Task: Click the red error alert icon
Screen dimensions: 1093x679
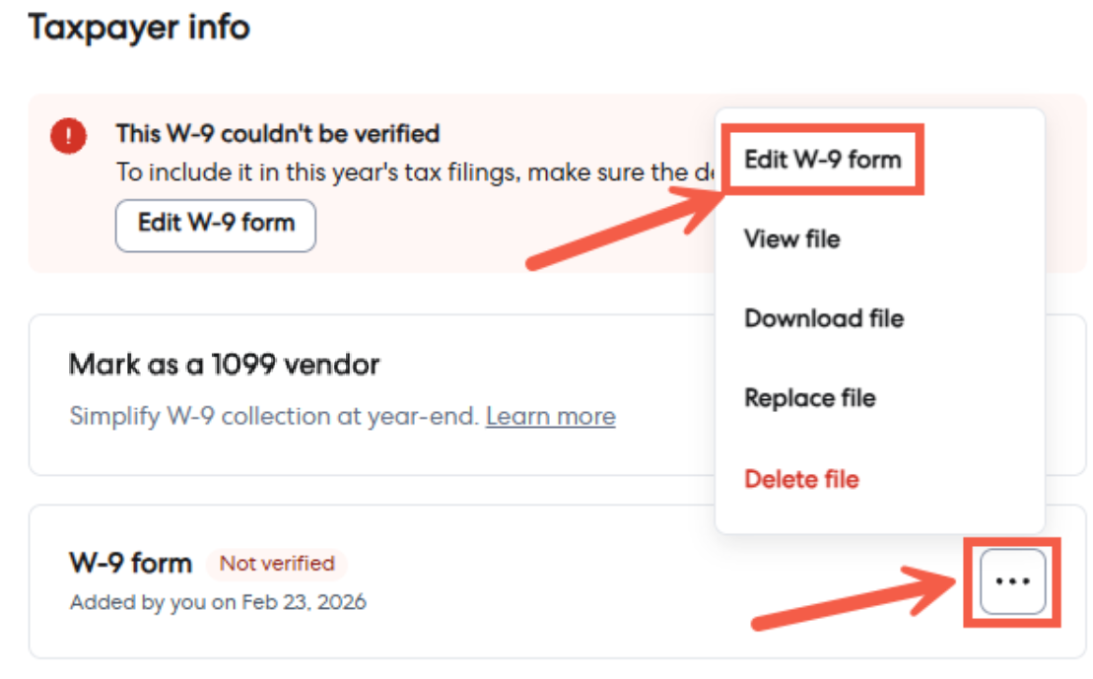Action: (68, 136)
